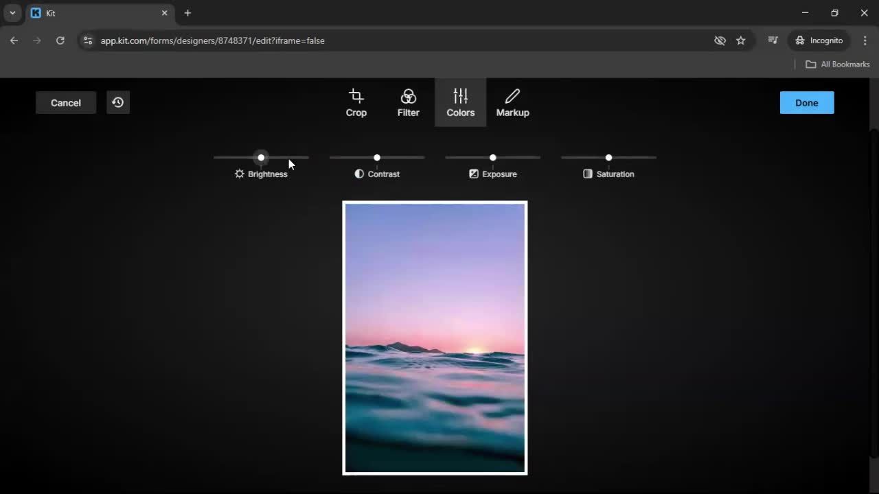
Task: Select the Crop tool
Action: point(356,102)
